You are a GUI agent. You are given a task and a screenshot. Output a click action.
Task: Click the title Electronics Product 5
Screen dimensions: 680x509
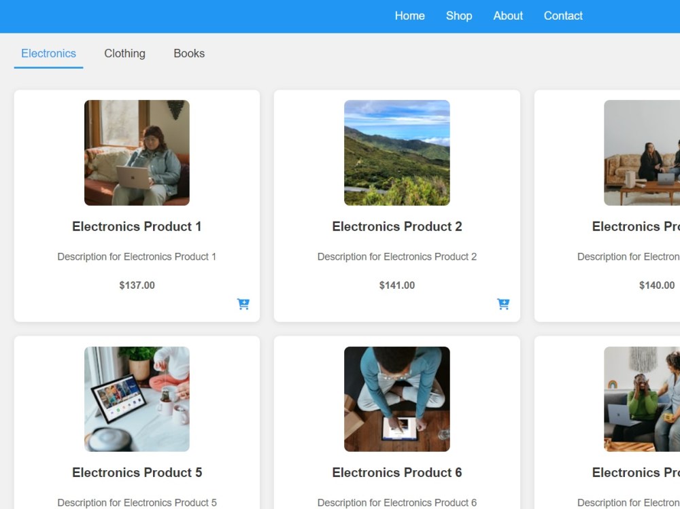137,472
